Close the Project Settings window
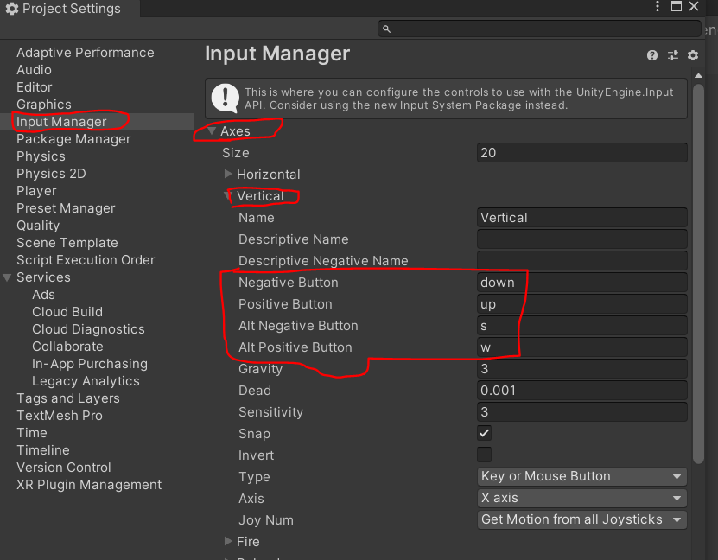Image resolution: width=718 pixels, height=560 pixels. 694,6
